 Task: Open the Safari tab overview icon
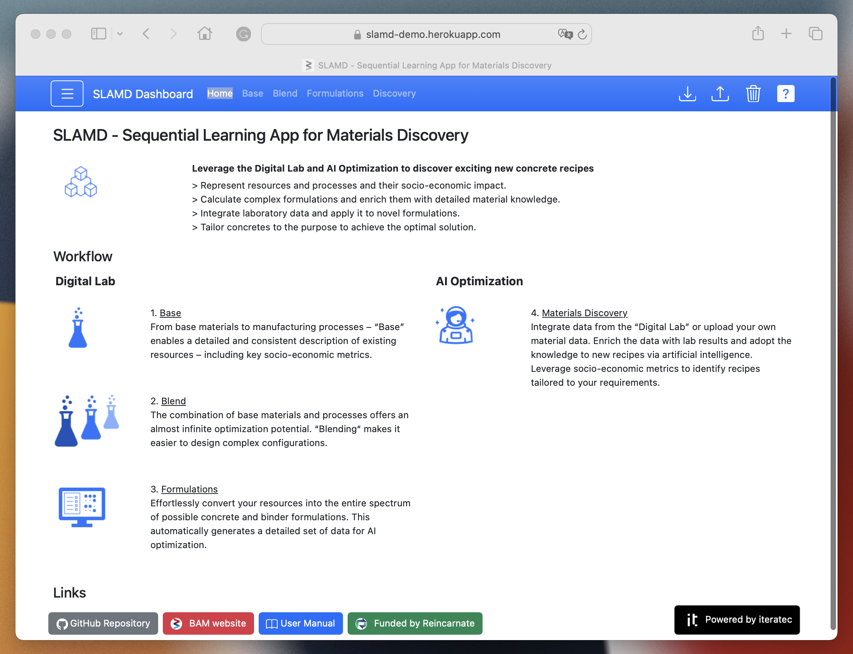(x=815, y=34)
